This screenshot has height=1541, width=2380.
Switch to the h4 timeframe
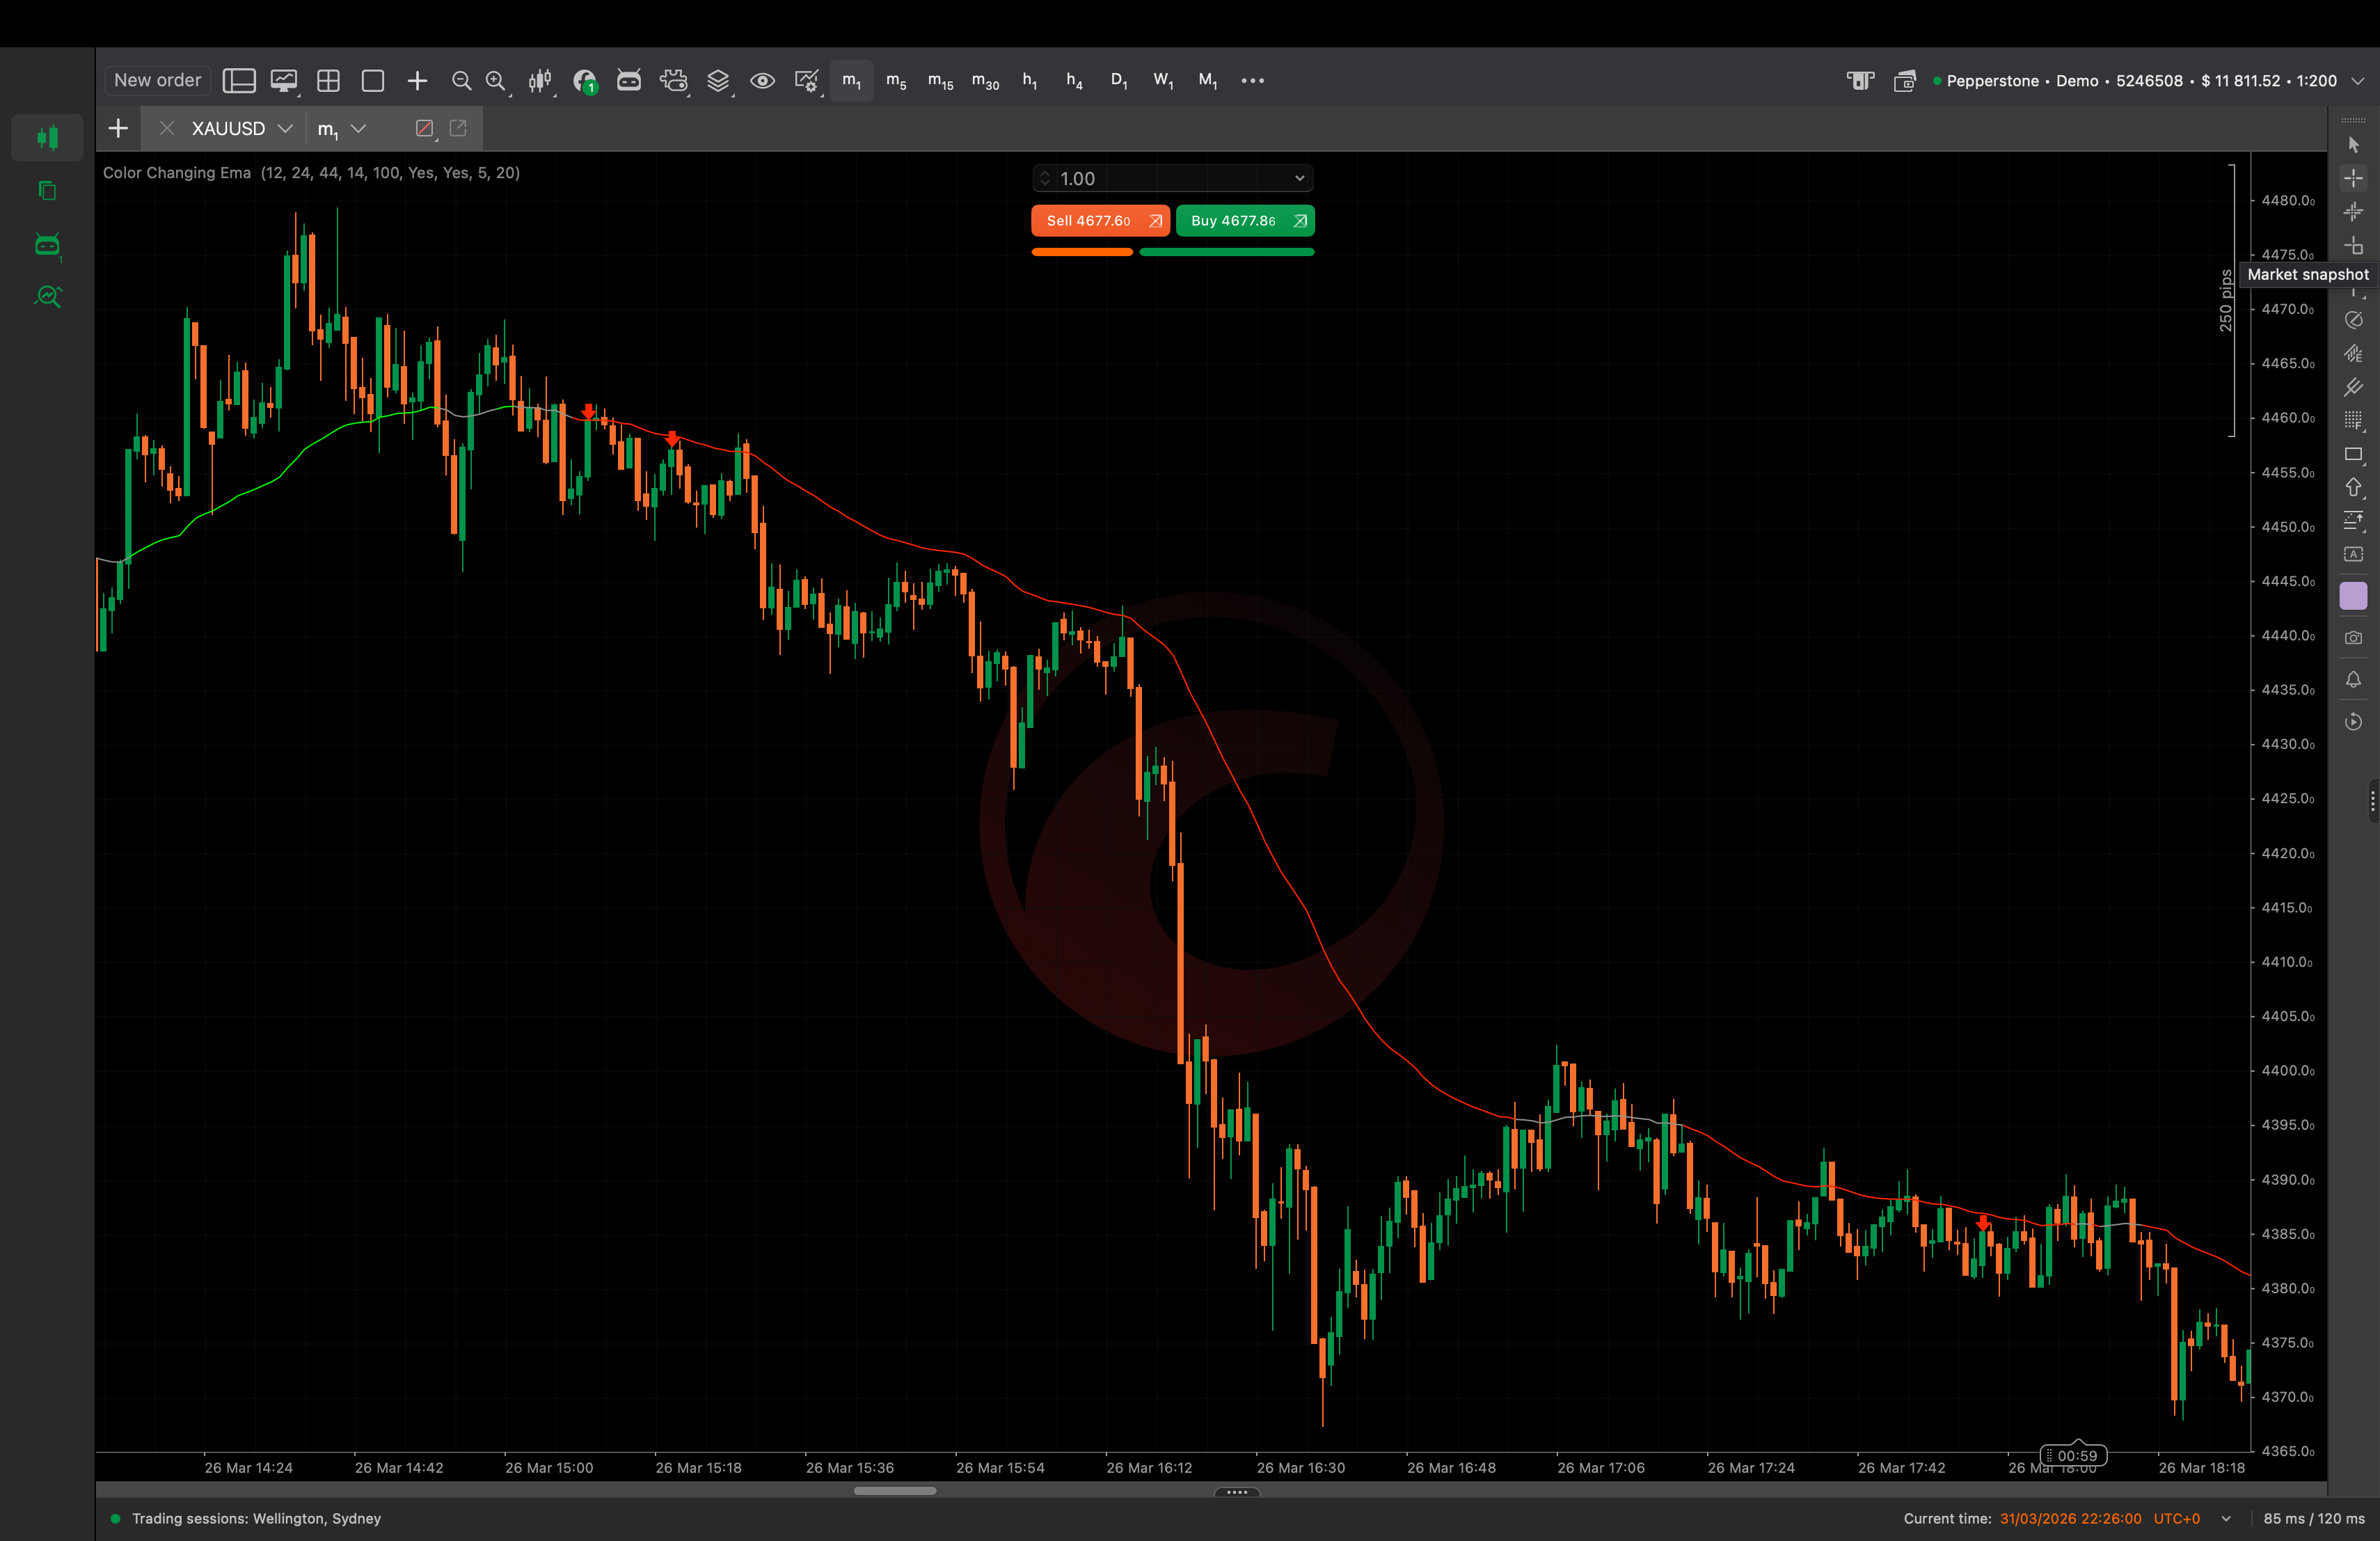click(1074, 81)
